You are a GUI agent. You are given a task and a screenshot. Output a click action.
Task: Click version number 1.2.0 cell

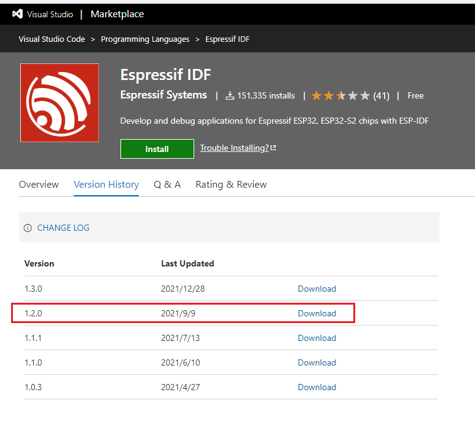(33, 313)
